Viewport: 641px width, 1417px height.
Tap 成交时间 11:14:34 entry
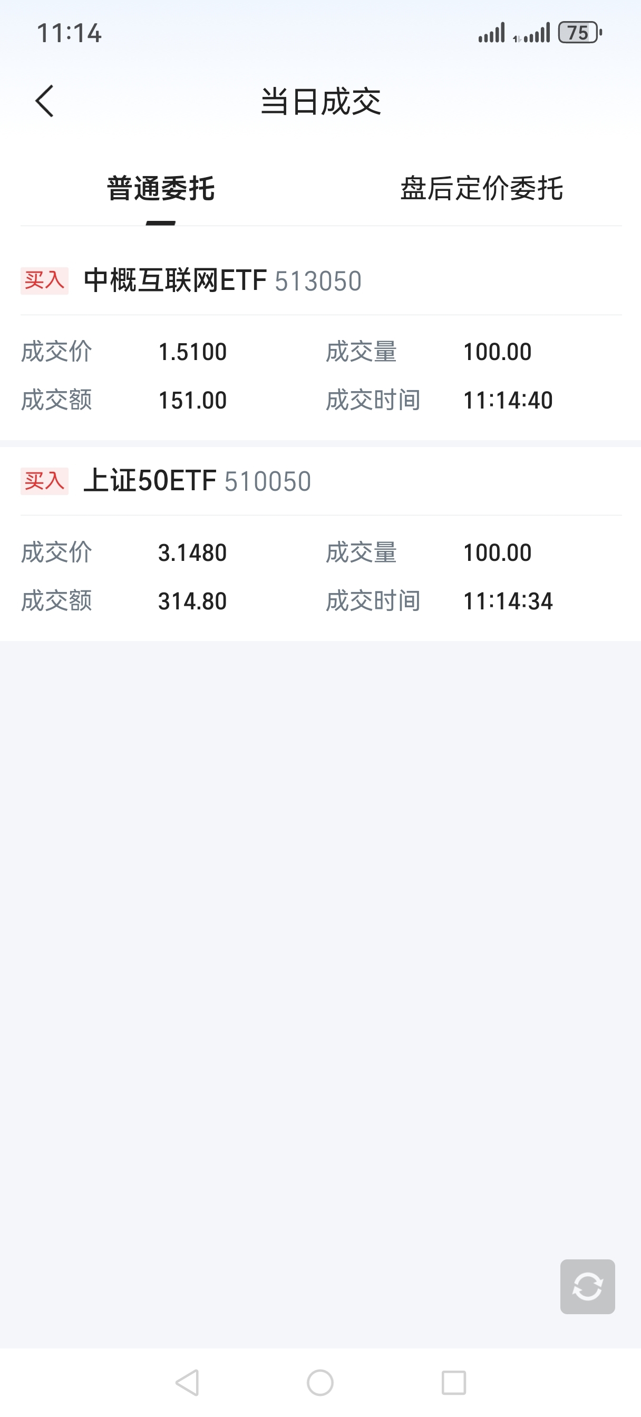pyautogui.click(x=508, y=601)
